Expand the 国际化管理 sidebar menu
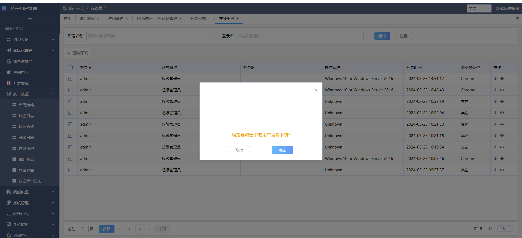The width and height of the screenshot is (522, 238). tap(29, 50)
